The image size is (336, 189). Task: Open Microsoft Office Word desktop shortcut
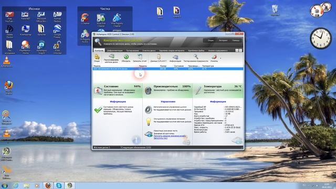pos(41,17)
